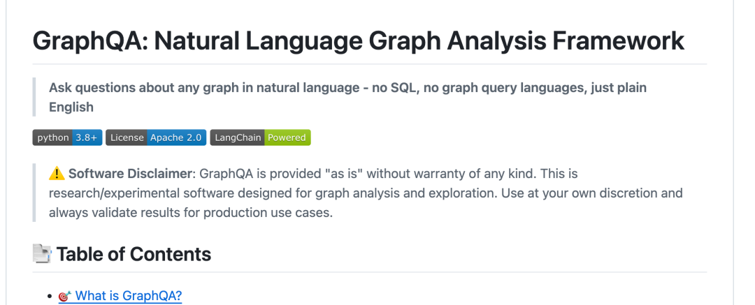
Task: Click the word English in the tagline
Action: (71, 107)
